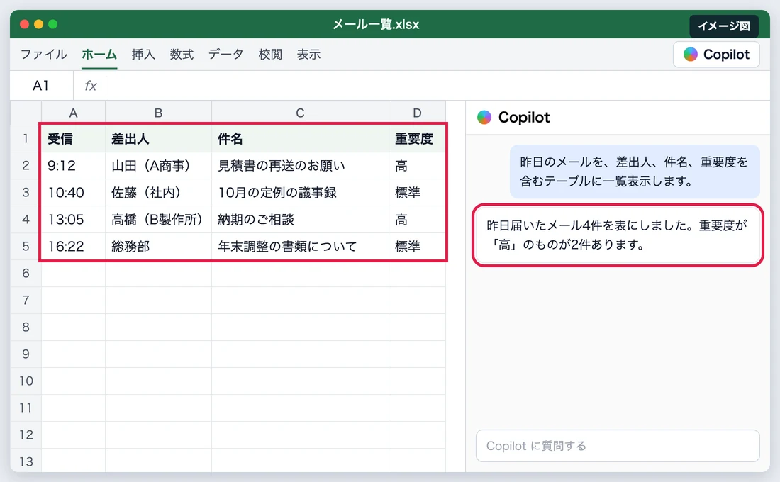Click the A1 name box
Viewport: 780px width, 482px height.
click(x=41, y=86)
